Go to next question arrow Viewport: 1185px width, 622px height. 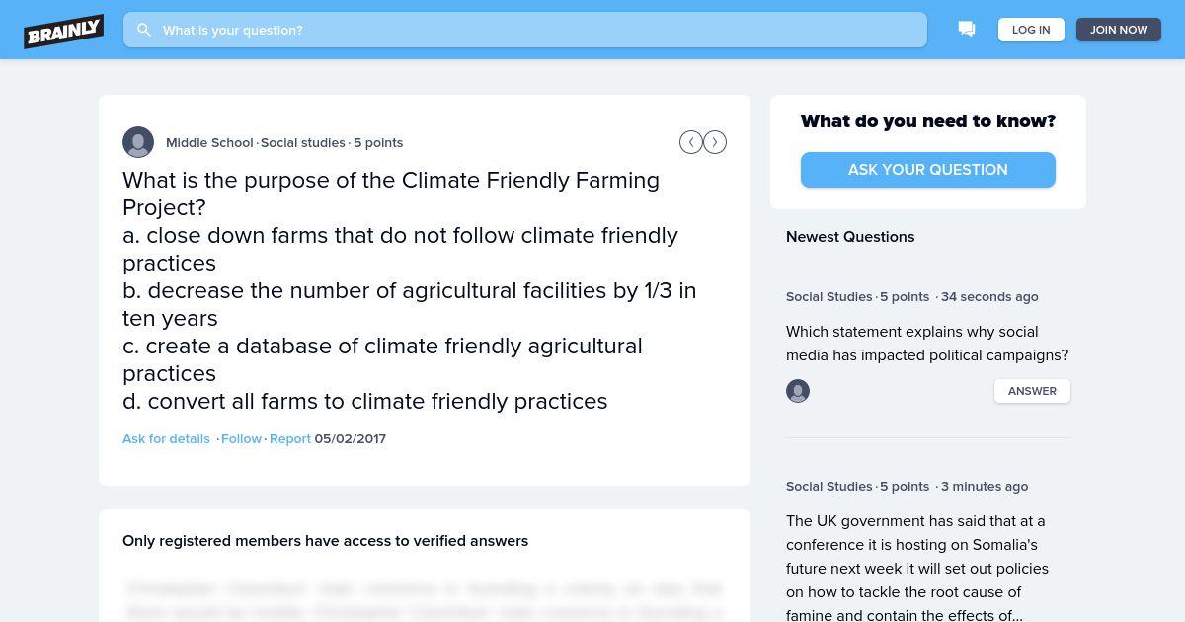(x=715, y=142)
